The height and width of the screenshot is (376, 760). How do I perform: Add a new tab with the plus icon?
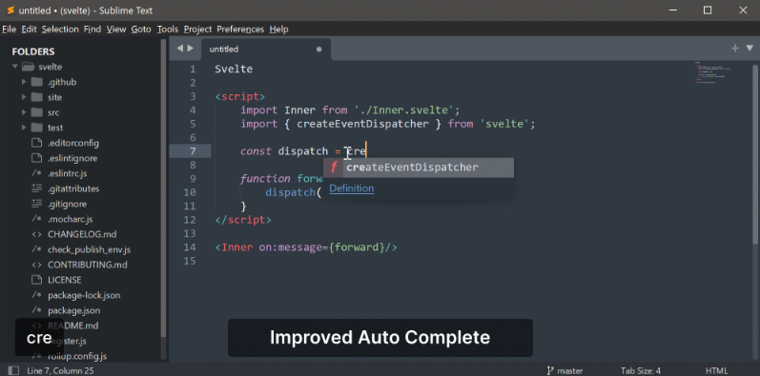click(x=735, y=48)
